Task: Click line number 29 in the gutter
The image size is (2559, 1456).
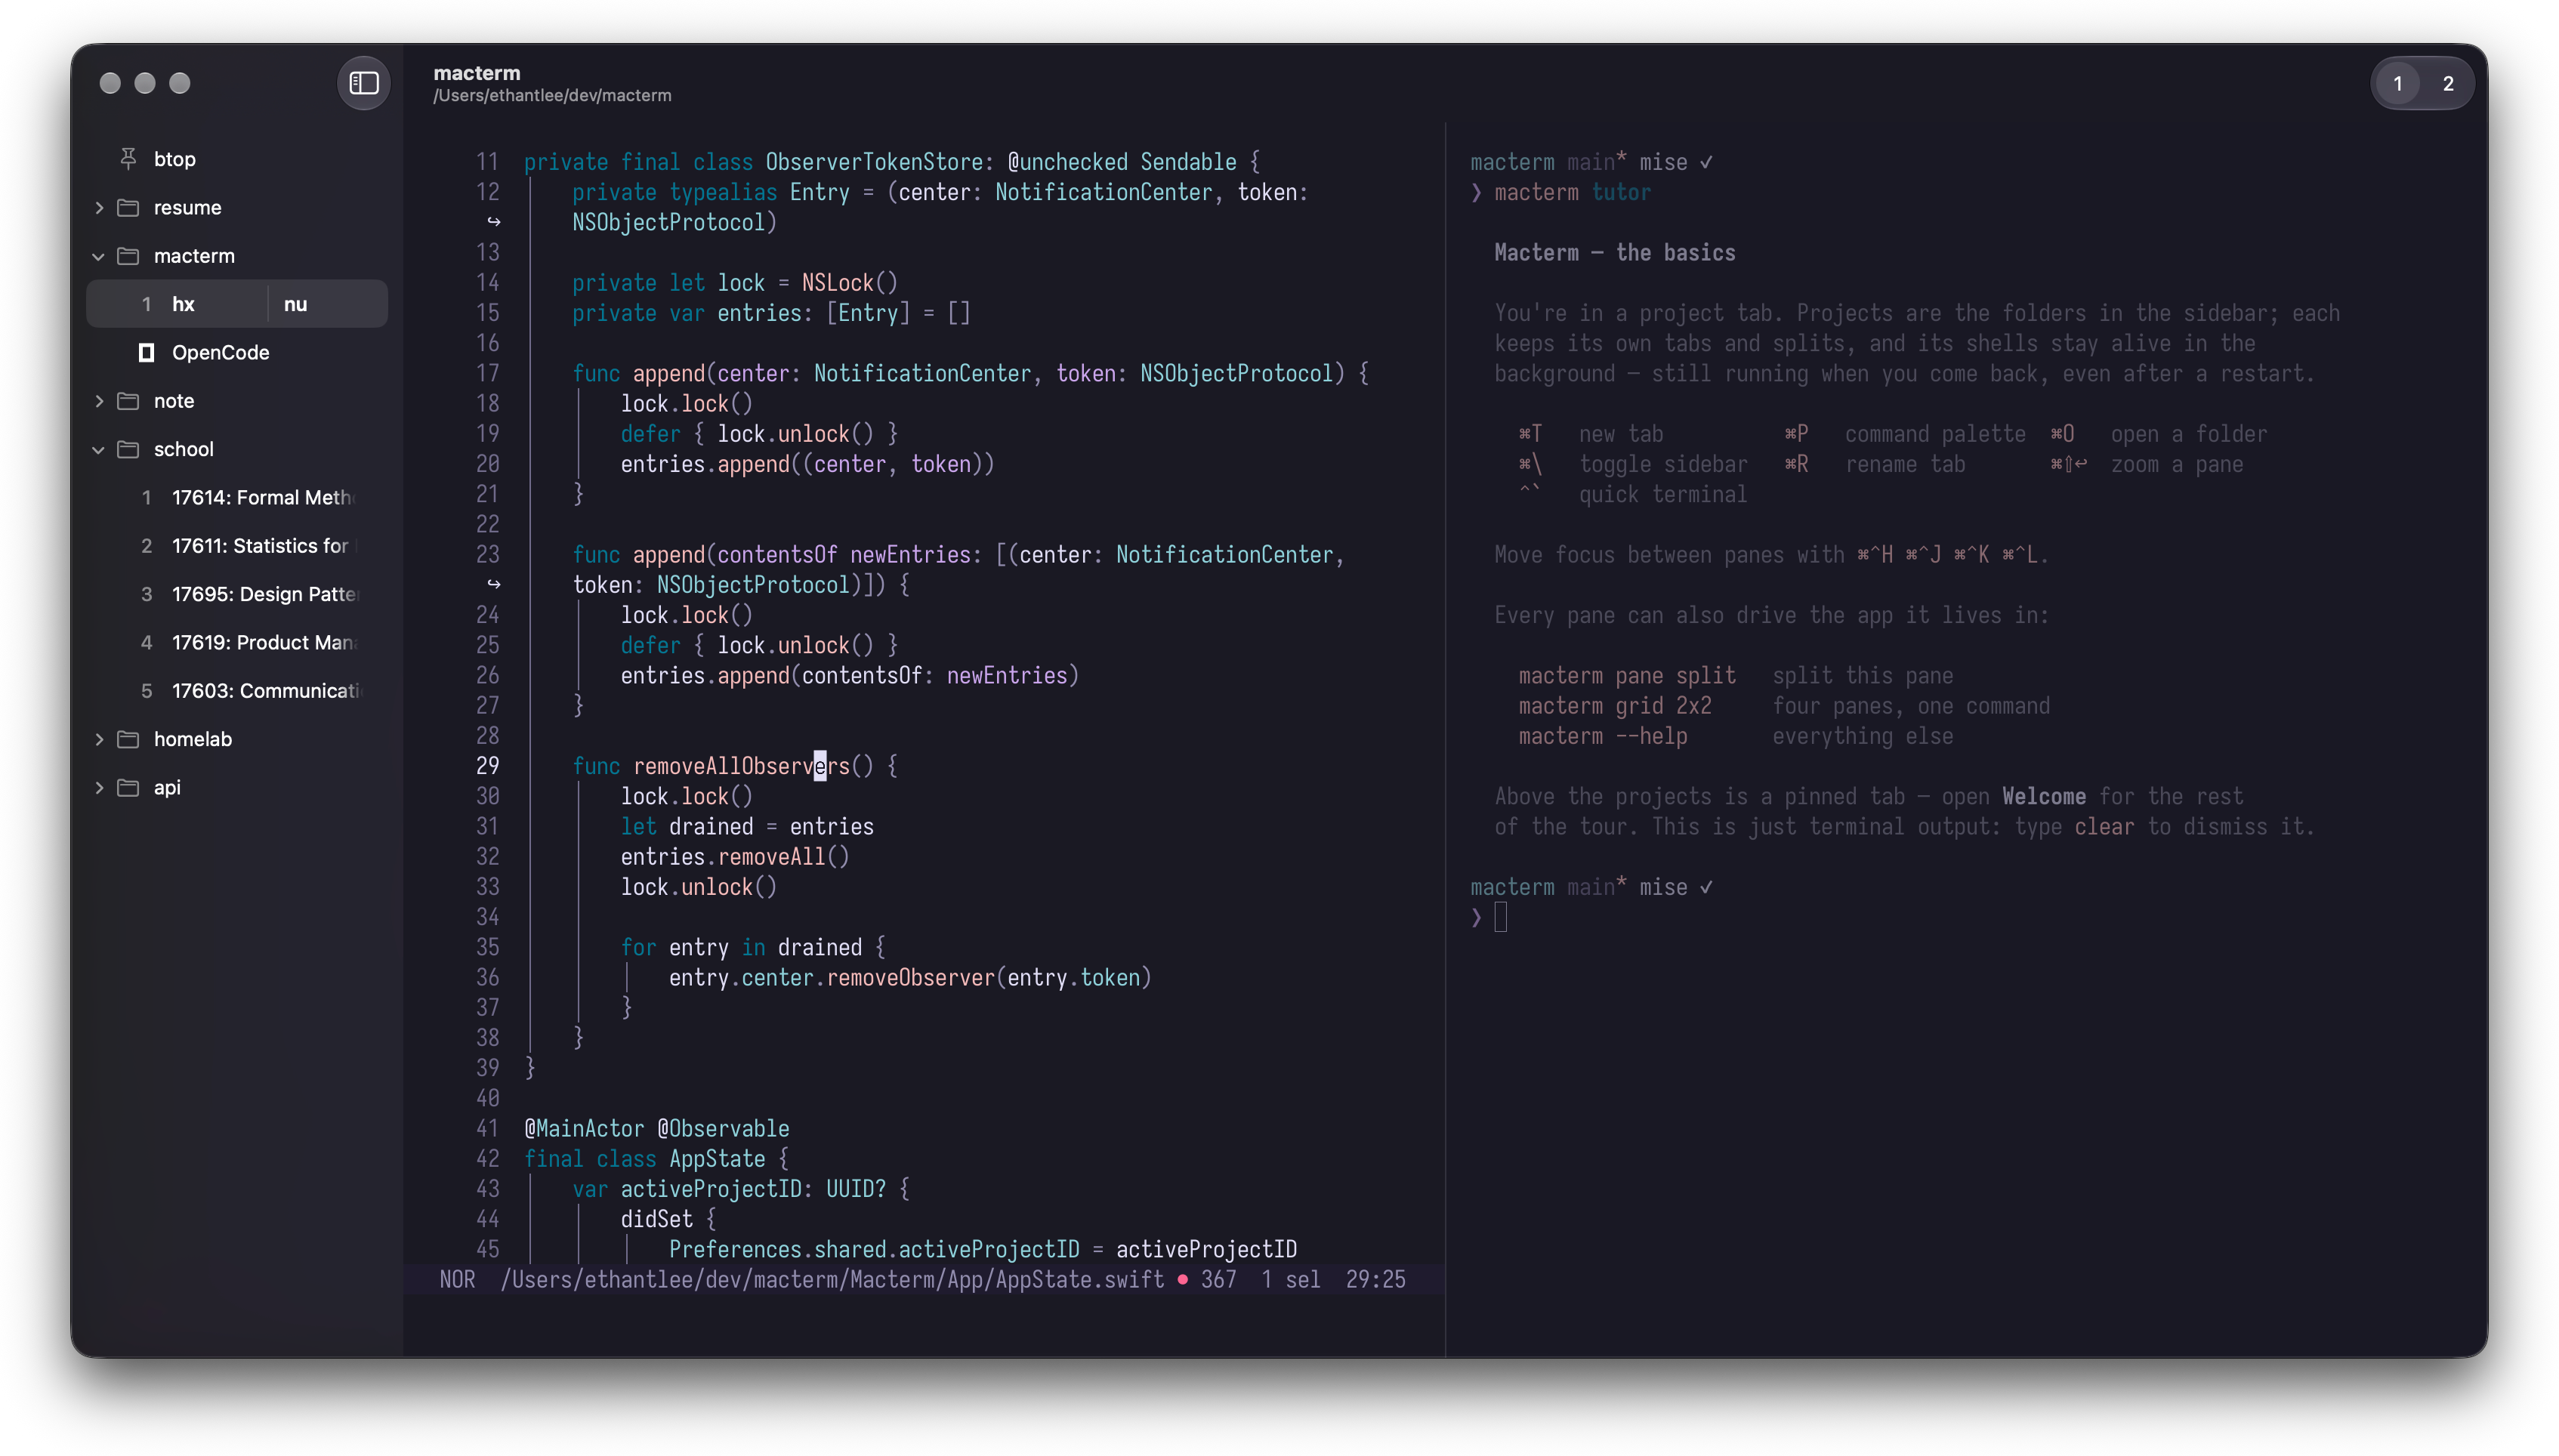Action: click(x=487, y=766)
